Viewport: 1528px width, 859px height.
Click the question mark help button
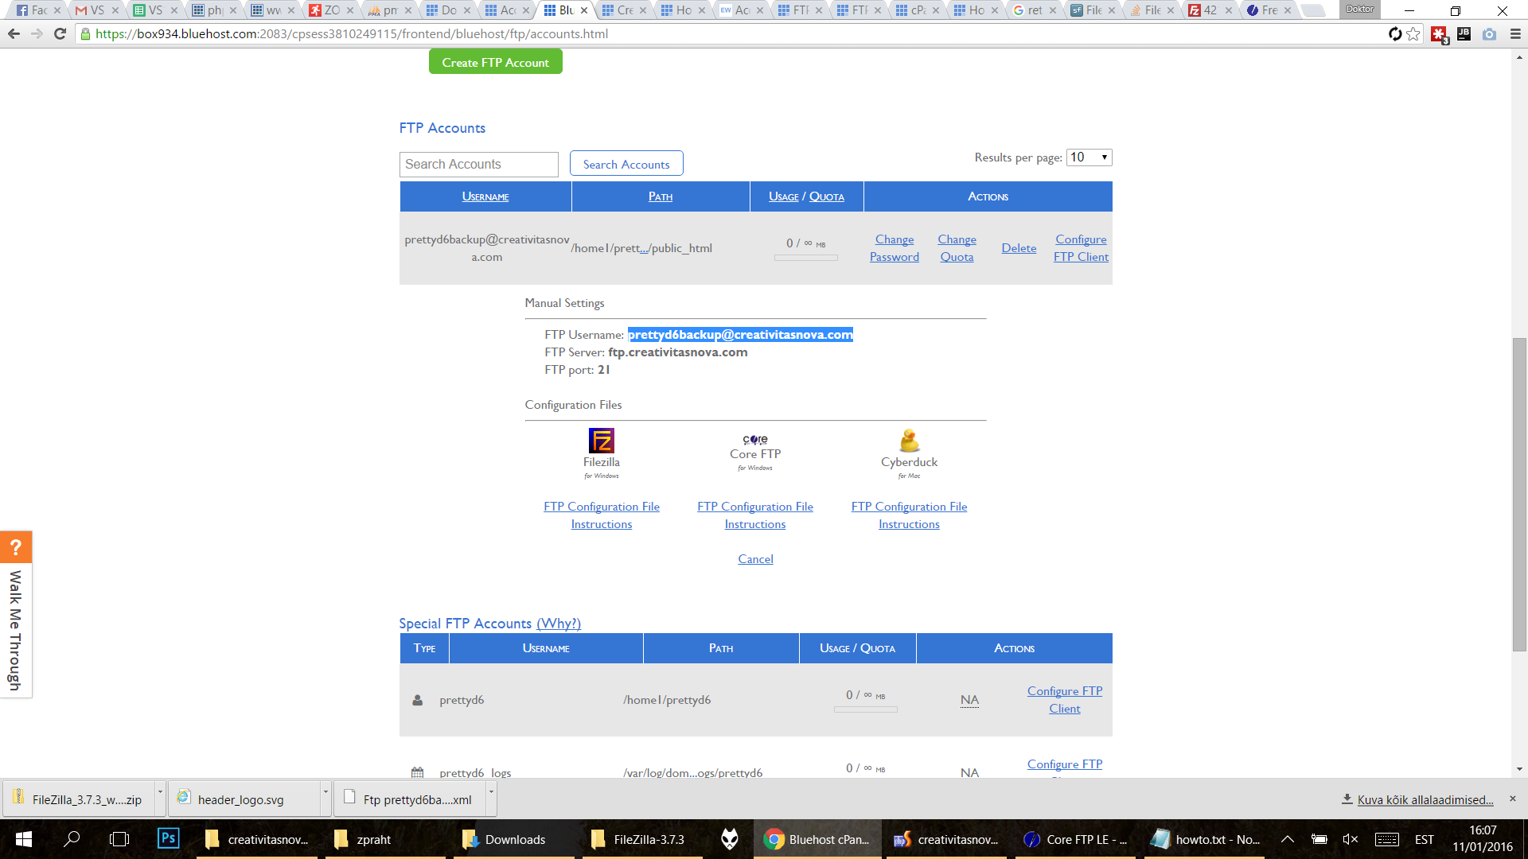click(x=17, y=547)
